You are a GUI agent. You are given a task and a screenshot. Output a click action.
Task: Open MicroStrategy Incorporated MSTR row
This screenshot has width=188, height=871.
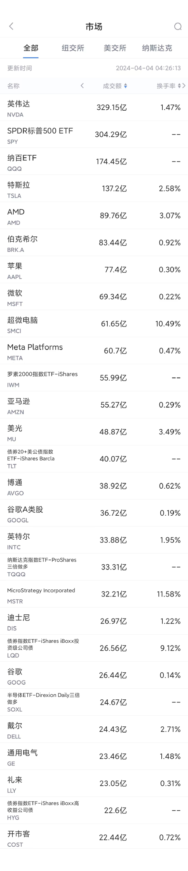coord(94,594)
